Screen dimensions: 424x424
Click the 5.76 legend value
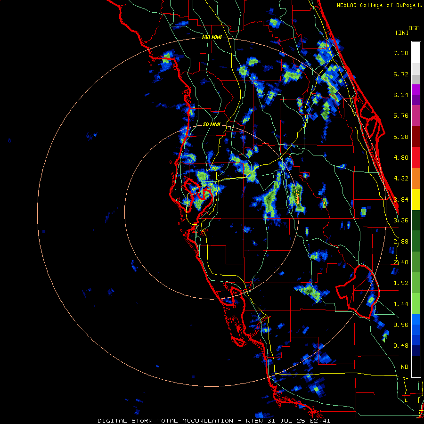coord(401,116)
